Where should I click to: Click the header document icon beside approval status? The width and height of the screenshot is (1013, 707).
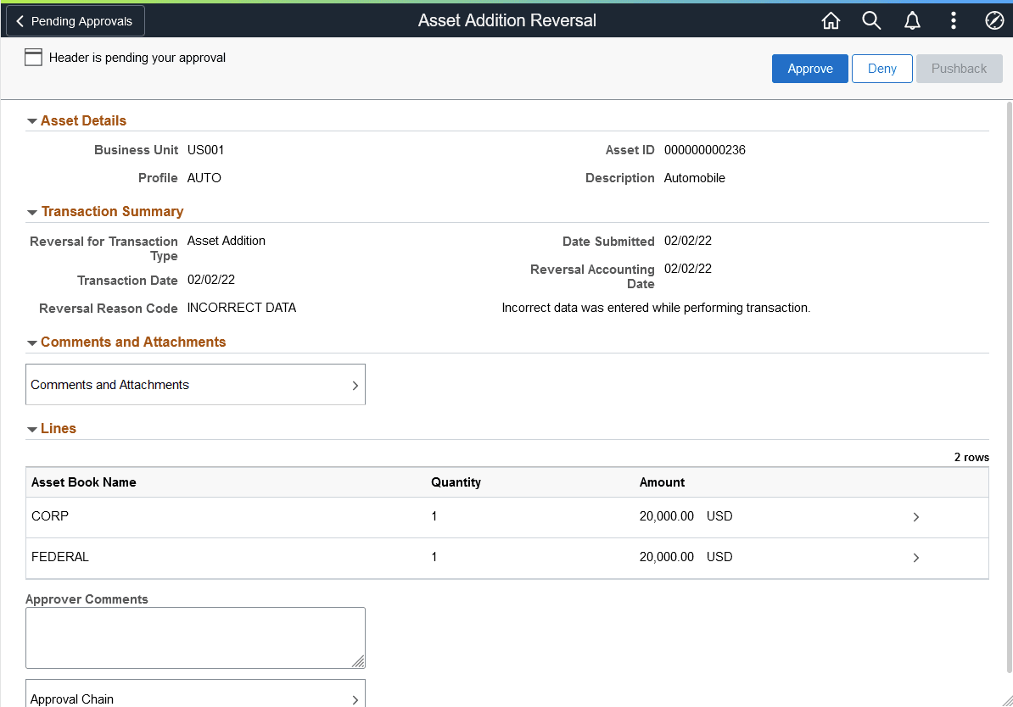(x=33, y=57)
